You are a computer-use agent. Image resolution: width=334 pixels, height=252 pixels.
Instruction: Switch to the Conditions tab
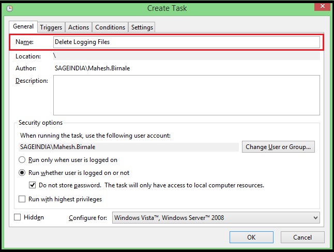click(x=110, y=27)
